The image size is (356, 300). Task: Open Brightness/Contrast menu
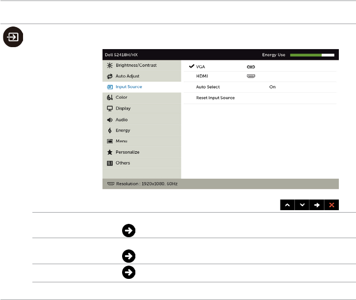coord(142,65)
